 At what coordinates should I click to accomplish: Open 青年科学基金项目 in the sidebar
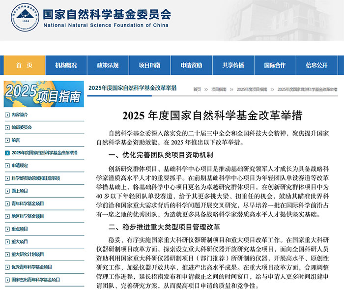coord(28,204)
